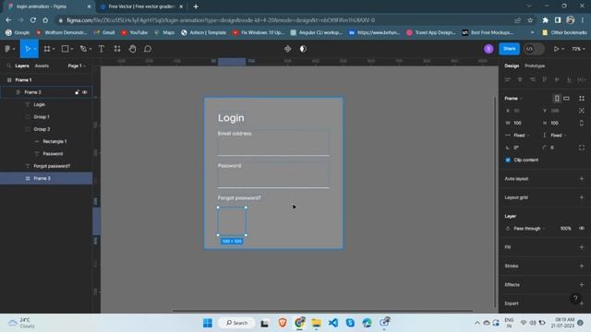The width and height of the screenshot is (591, 332).
Task: Open the Pass through blend dropdown
Action: coord(529,229)
